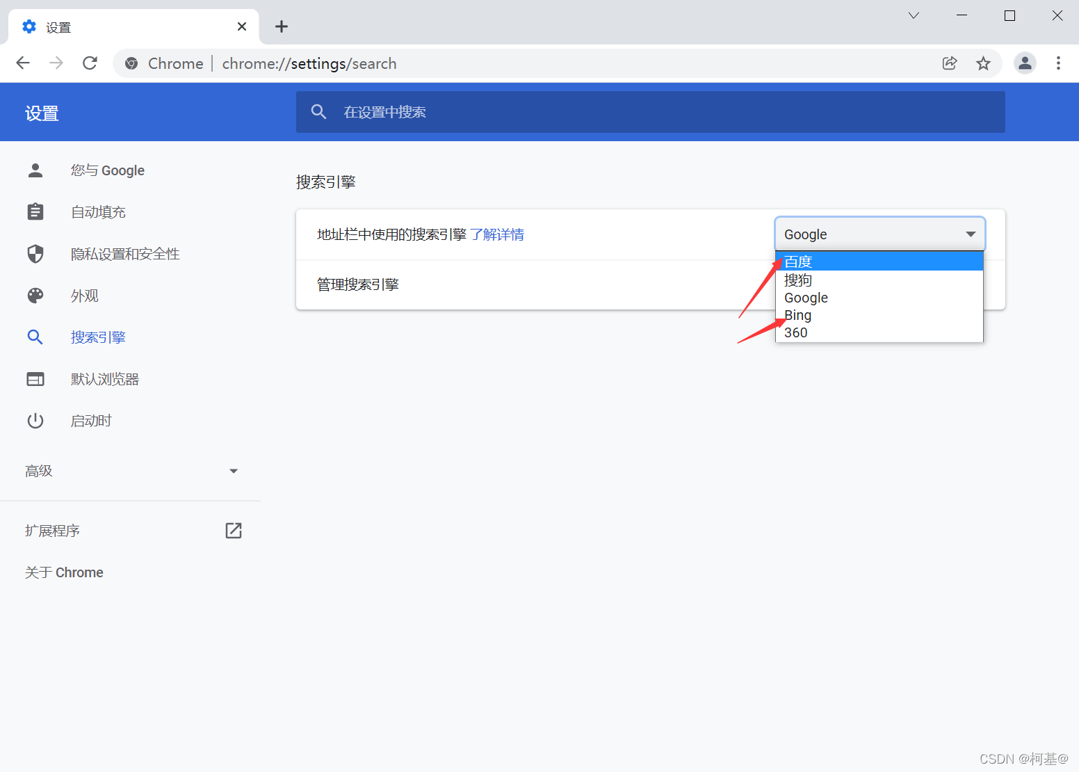
Task: Open 隐私设置和安全性 settings
Action: tap(125, 254)
